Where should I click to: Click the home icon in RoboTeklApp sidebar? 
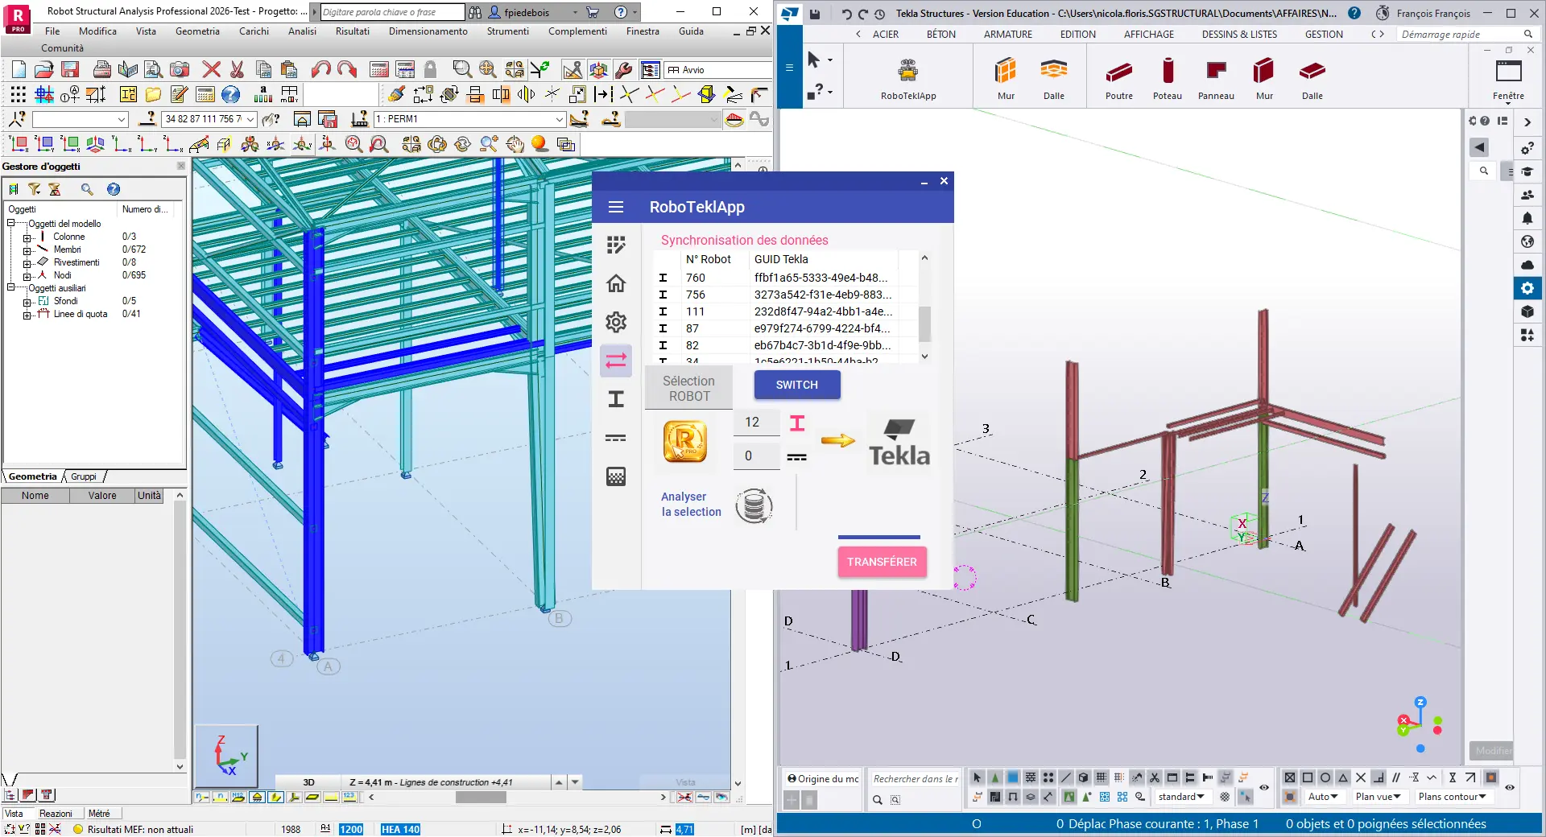(x=616, y=283)
